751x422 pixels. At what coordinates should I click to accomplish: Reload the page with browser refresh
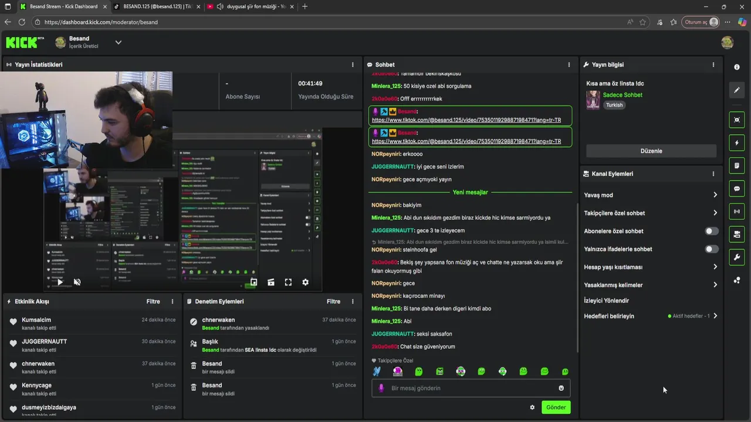click(x=22, y=22)
